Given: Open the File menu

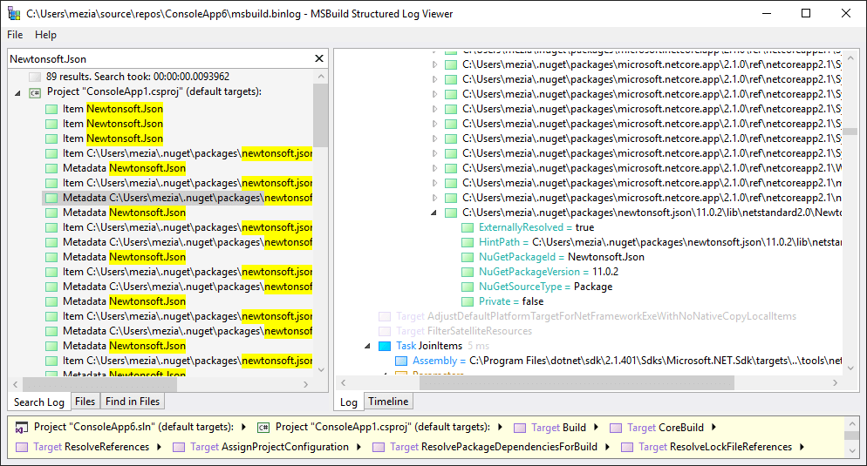Looking at the screenshot, I should point(15,35).
